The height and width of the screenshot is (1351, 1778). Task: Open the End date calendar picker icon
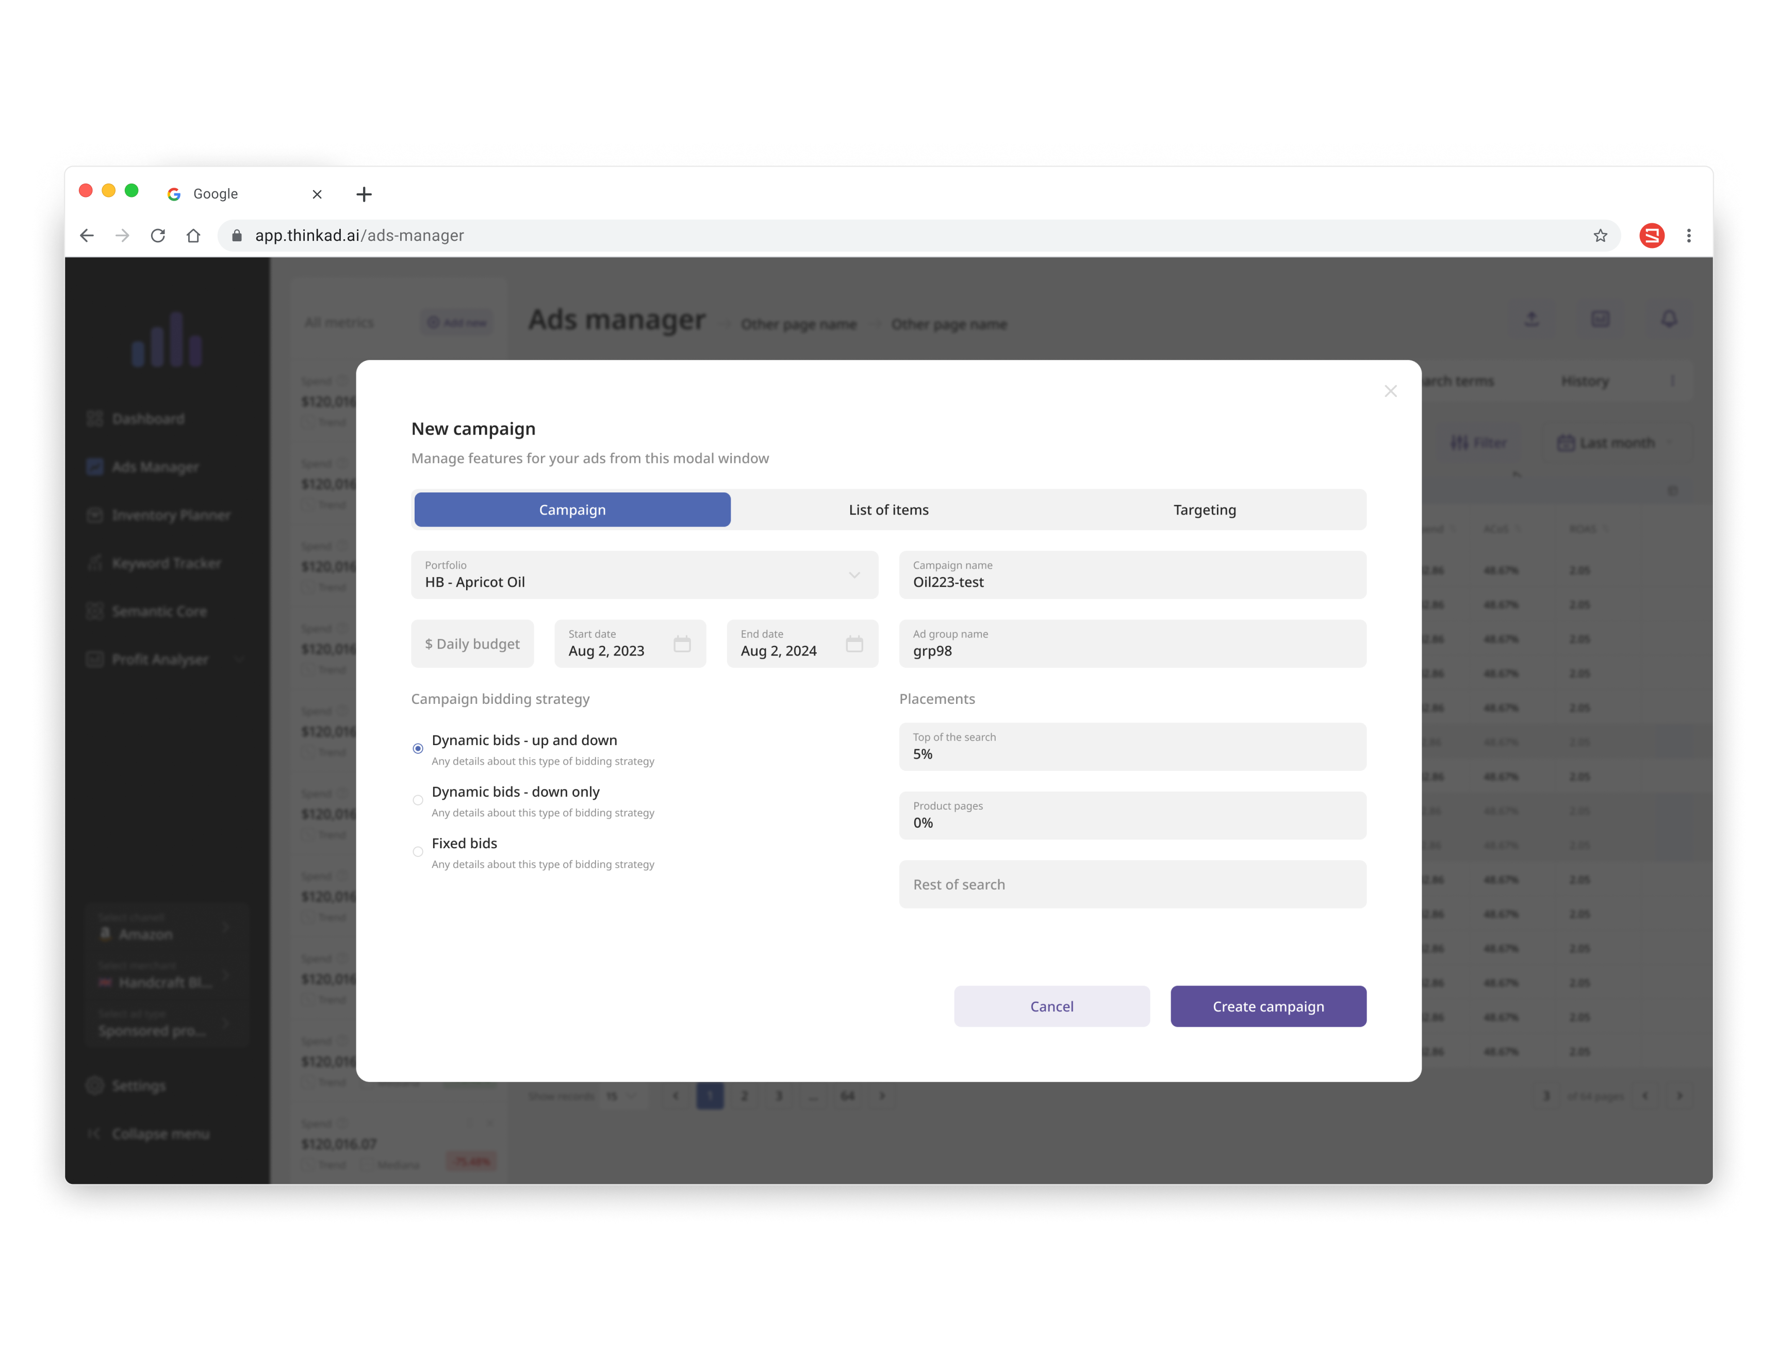(x=854, y=644)
